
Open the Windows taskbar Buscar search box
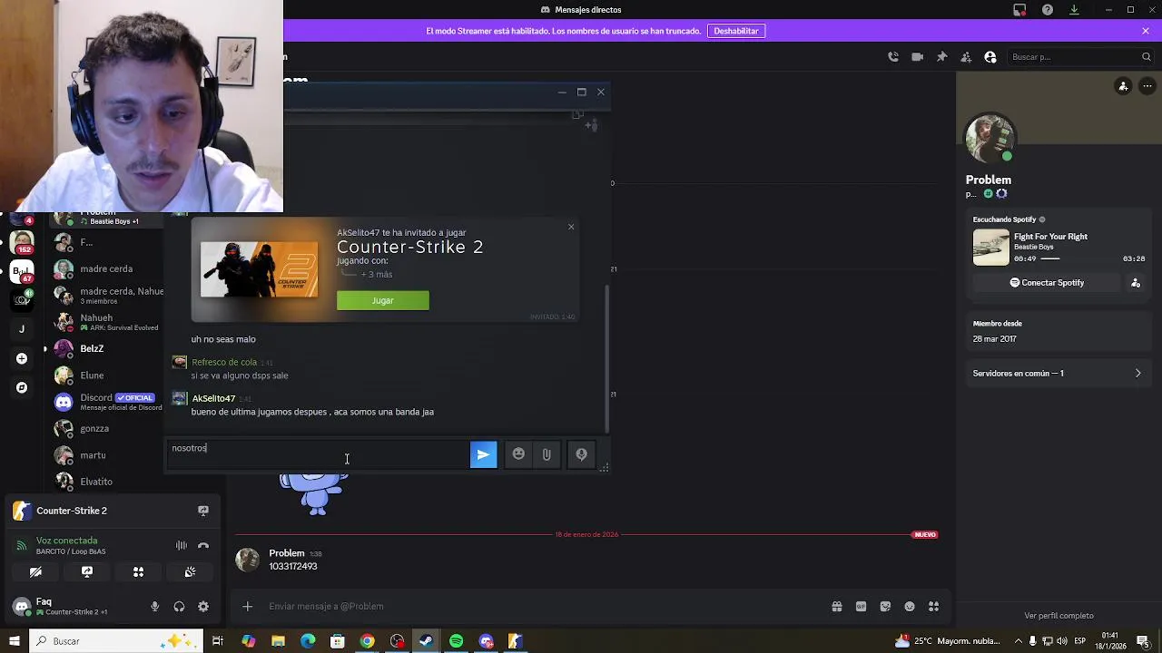click(116, 641)
